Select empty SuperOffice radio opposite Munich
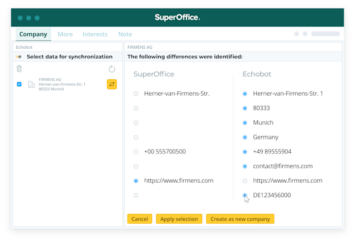This screenshot has height=242, width=355. (136, 123)
